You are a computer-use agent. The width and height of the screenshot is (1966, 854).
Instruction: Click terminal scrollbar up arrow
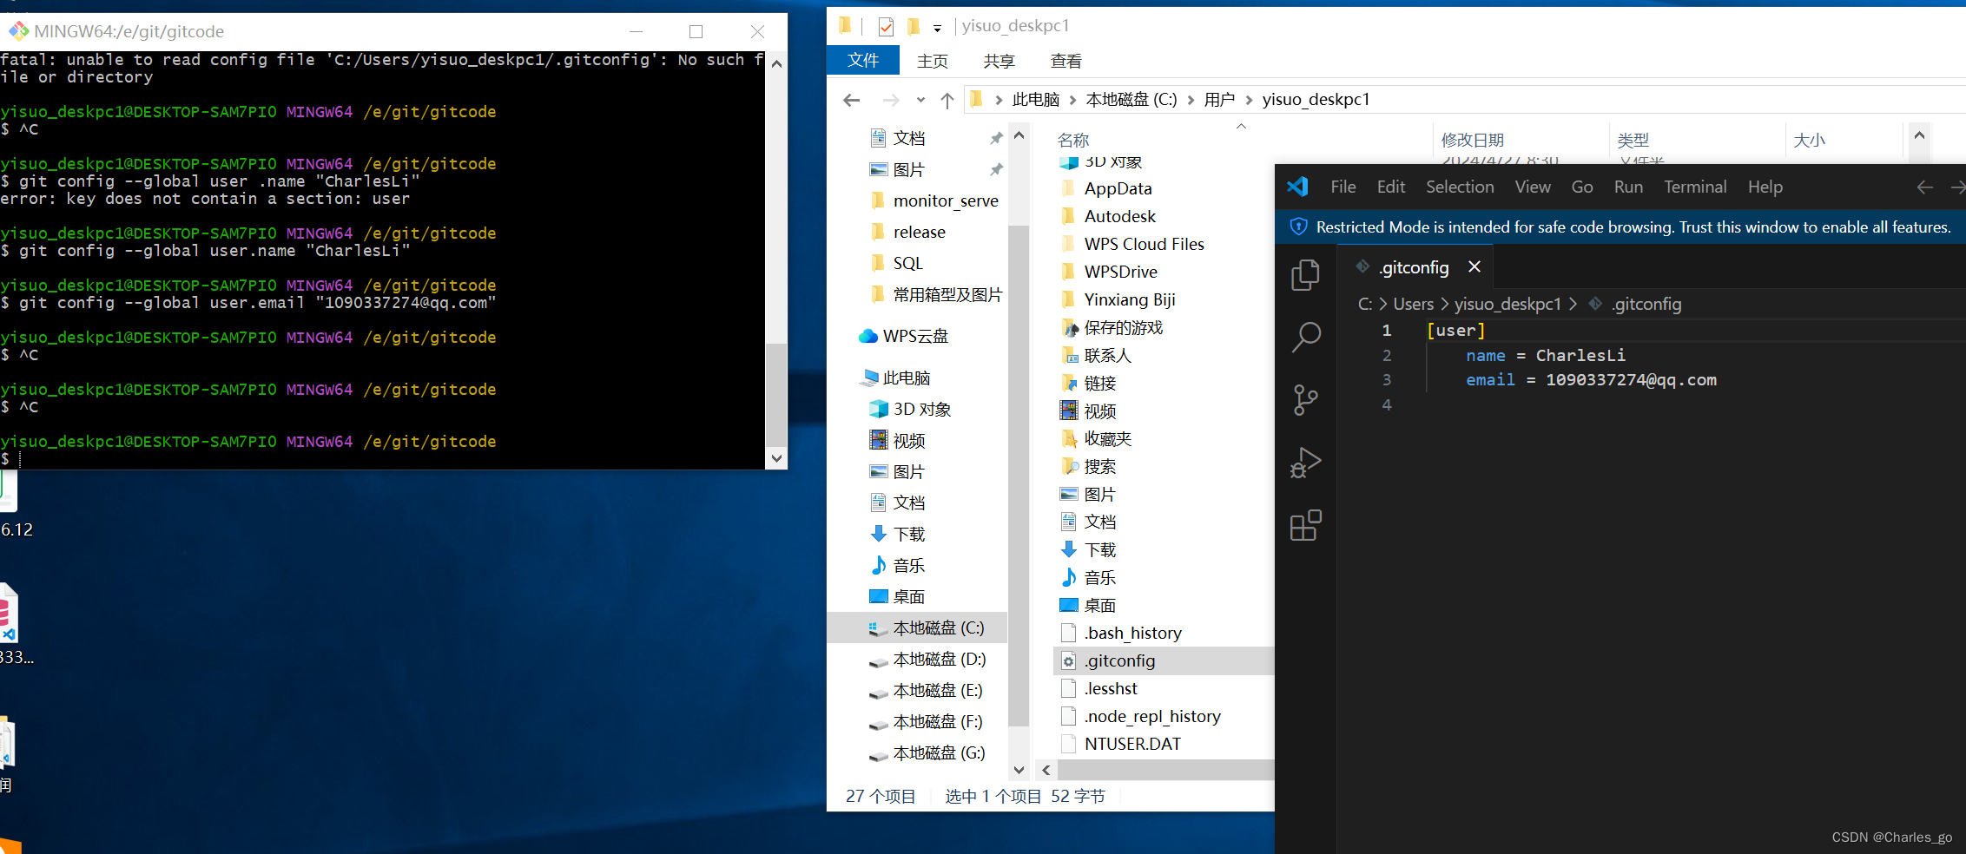click(776, 62)
